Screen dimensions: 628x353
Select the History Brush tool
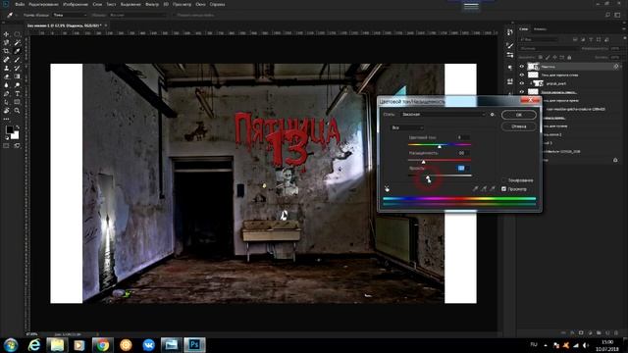[x=17, y=68]
